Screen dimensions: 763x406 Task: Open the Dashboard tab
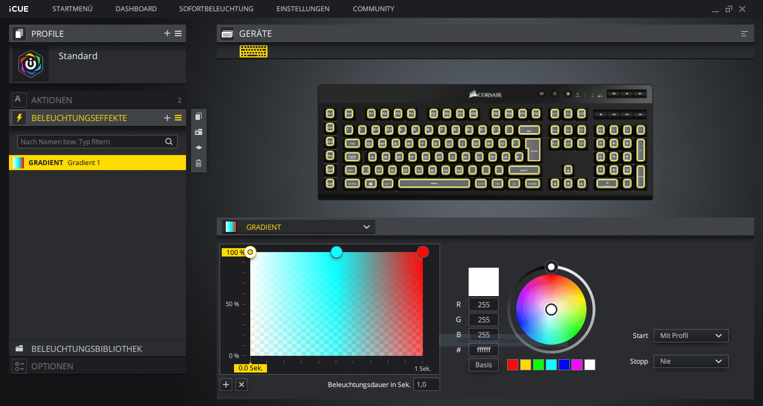click(136, 9)
